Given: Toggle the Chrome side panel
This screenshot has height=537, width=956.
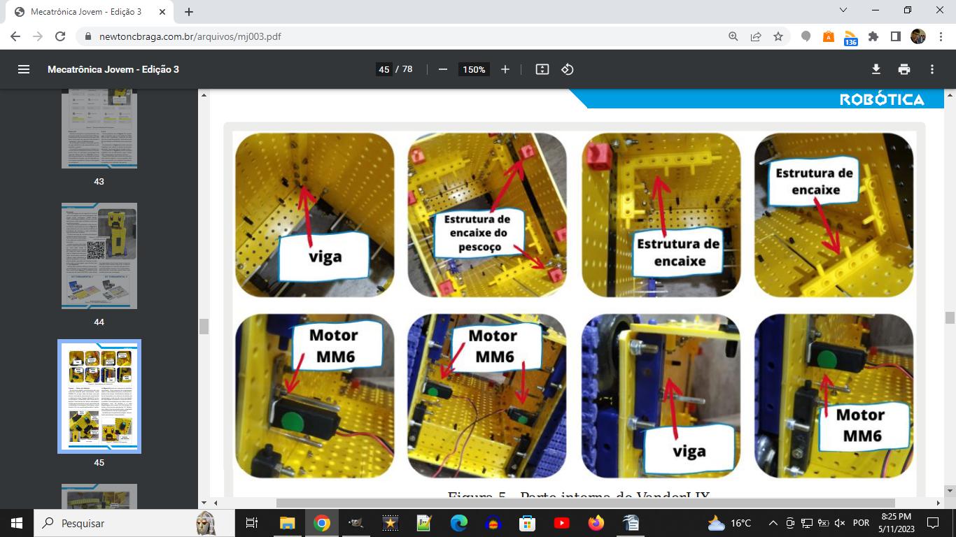Looking at the screenshot, I should click(x=896, y=36).
